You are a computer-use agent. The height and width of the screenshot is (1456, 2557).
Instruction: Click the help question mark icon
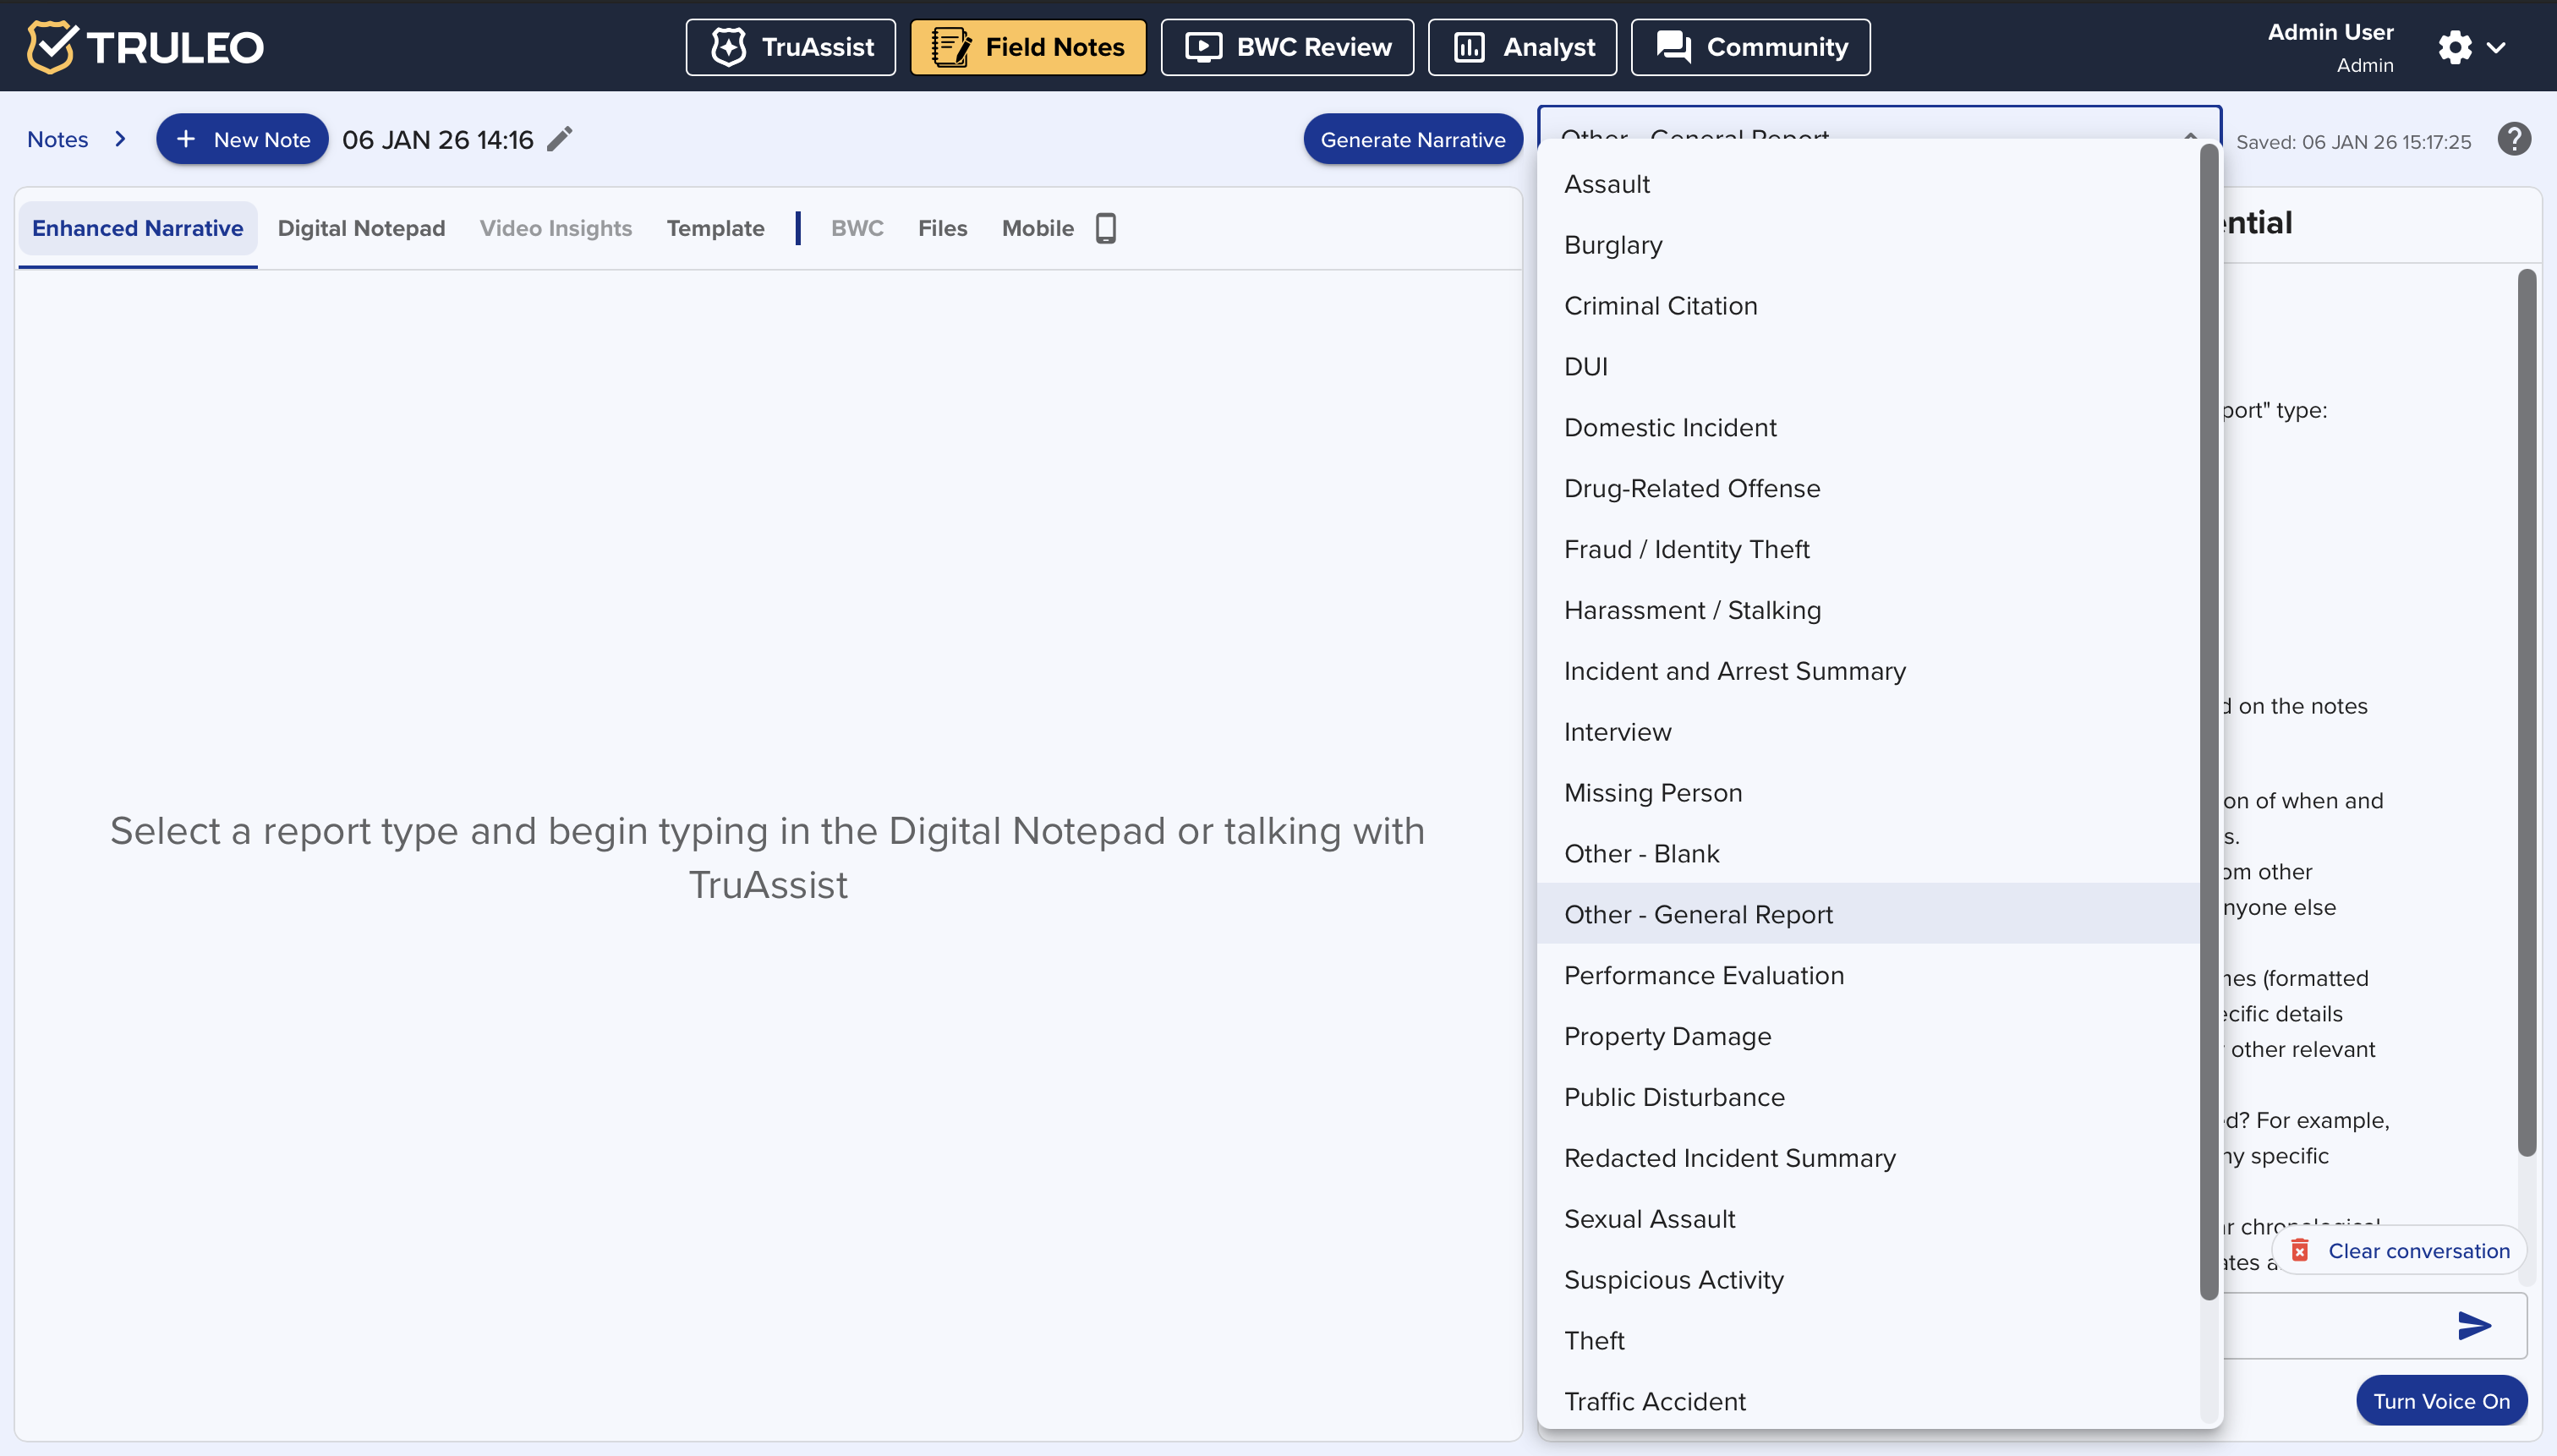[x=2513, y=139]
